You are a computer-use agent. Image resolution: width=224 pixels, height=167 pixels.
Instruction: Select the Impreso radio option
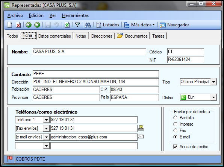coord(175,124)
